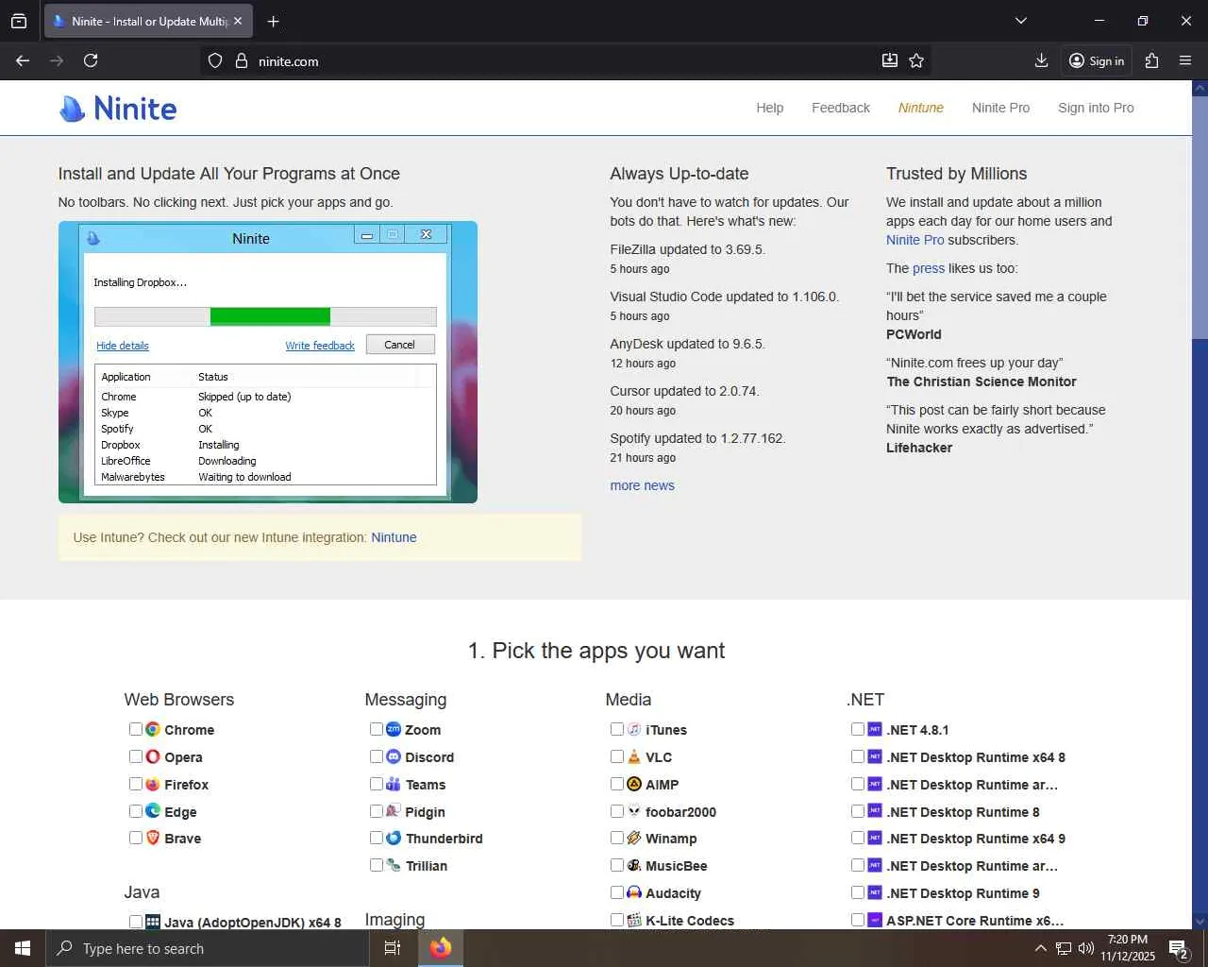Click the taskbar clock showing 7:20 PM
This screenshot has height=967, width=1208.
(1128, 948)
